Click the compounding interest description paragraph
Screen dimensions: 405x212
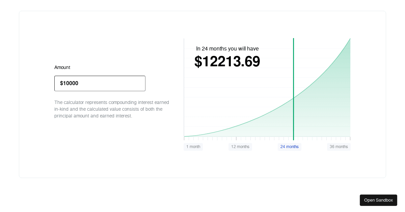(x=112, y=109)
